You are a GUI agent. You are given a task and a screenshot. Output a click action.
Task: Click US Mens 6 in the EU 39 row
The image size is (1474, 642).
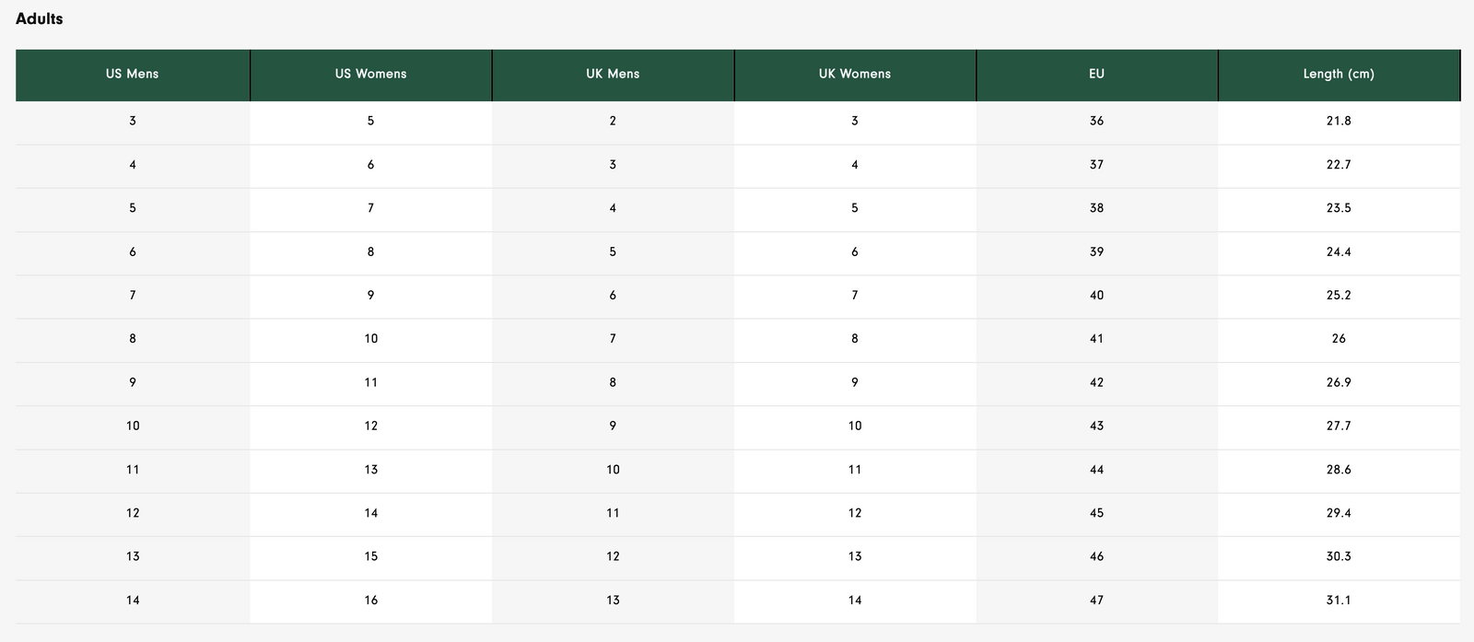(133, 252)
